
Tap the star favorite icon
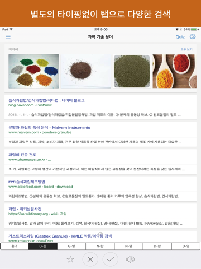70,259
